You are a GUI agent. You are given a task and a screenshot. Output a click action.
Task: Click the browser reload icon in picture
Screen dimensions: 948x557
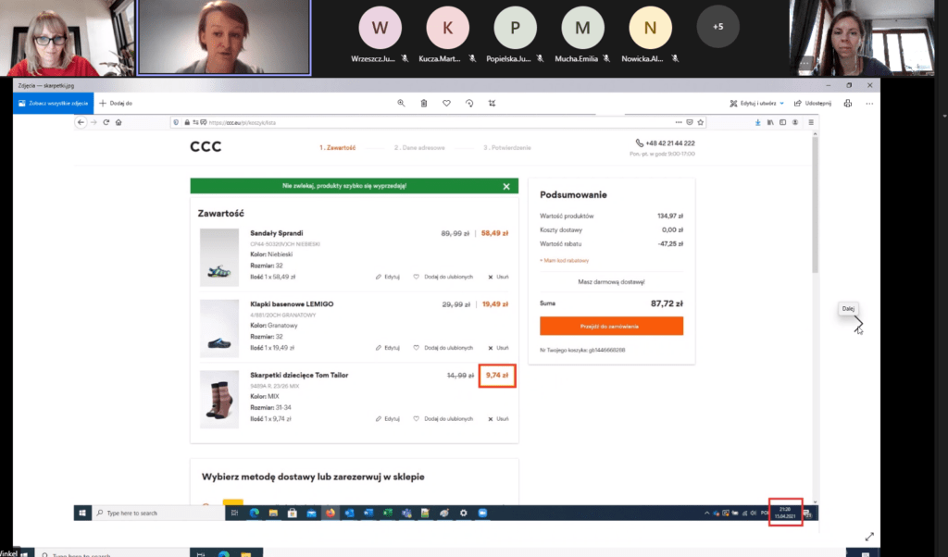(x=106, y=122)
